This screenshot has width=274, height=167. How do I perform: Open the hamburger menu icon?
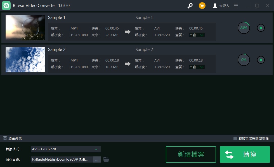tap(236, 6)
